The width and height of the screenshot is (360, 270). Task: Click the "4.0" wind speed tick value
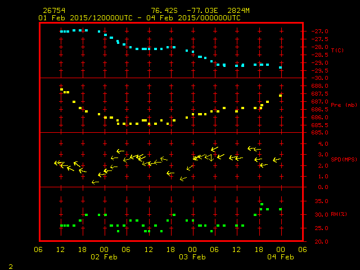323,144
